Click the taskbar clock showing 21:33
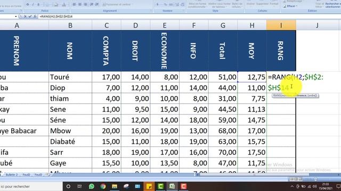The height and width of the screenshot is (191, 341). coord(326,186)
